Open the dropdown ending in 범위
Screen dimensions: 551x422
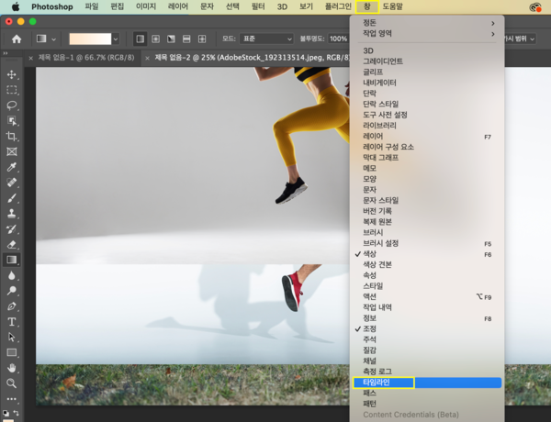point(520,39)
